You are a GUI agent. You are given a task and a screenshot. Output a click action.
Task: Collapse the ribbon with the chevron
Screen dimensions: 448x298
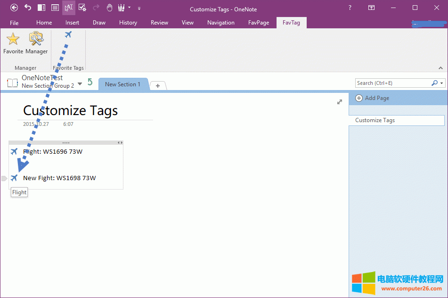(x=440, y=68)
